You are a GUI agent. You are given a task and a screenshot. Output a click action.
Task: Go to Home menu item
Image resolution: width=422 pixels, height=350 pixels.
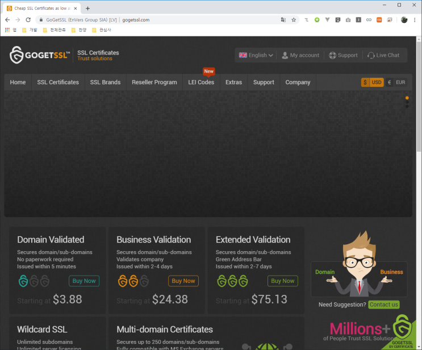18,82
